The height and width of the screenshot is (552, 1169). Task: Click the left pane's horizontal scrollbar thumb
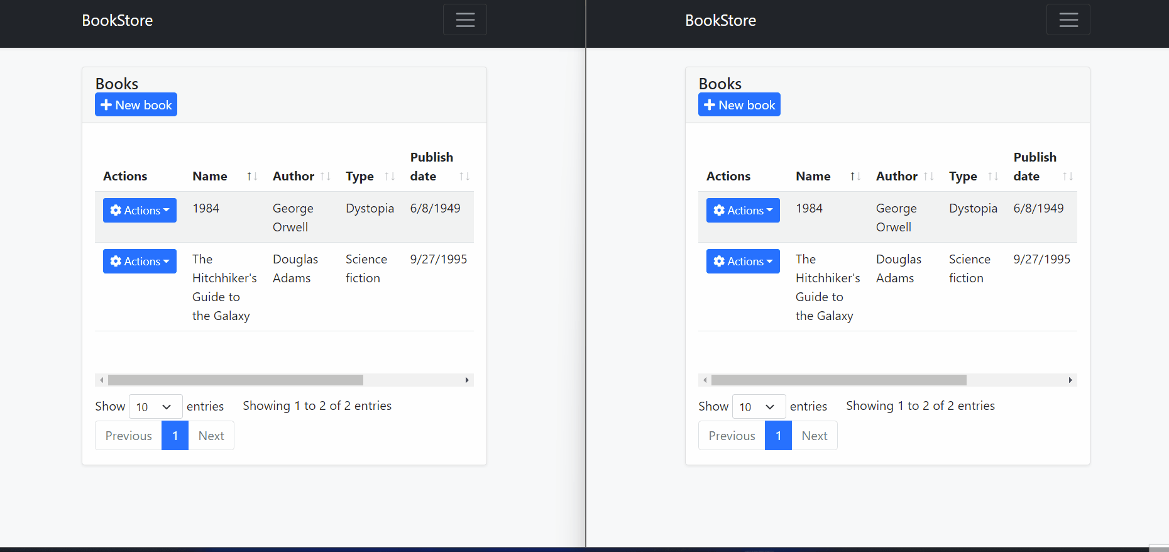point(236,380)
